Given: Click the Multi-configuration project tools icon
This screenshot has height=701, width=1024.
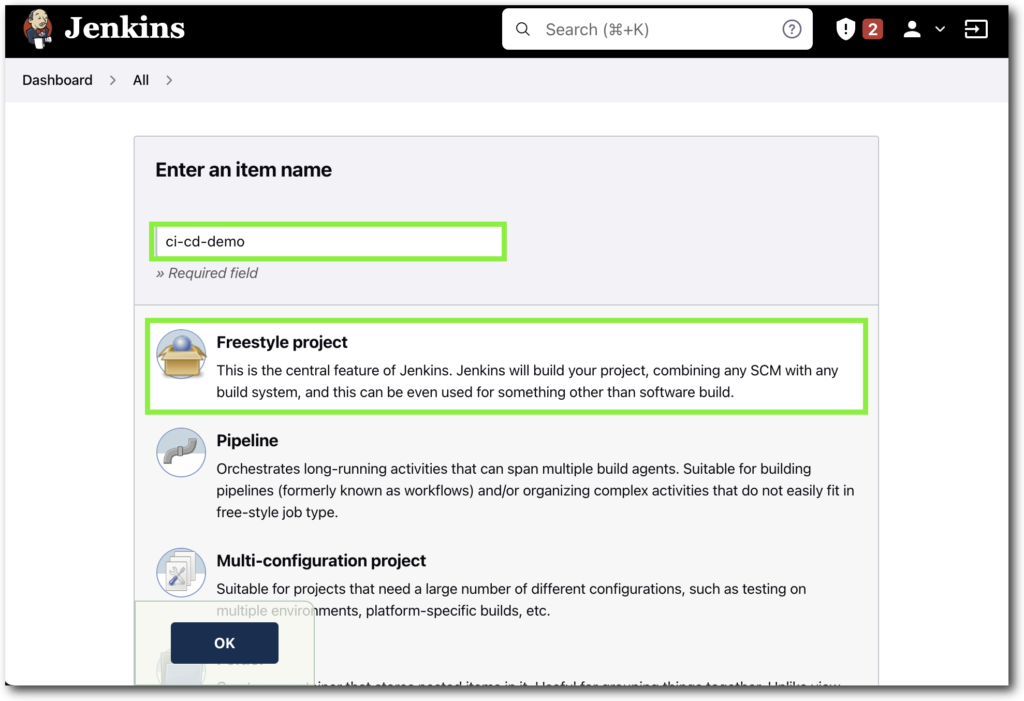Looking at the screenshot, I should click(x=181, y=572).
